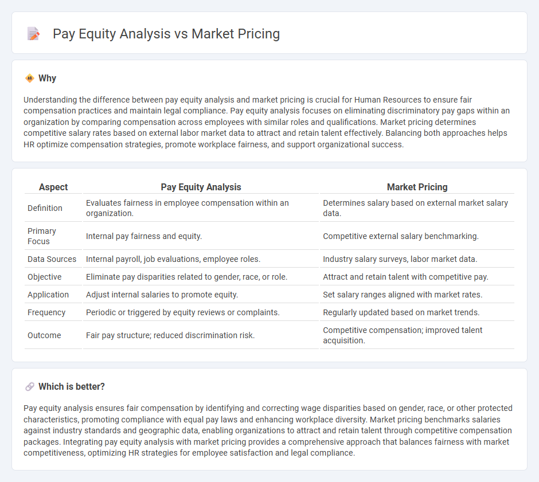Click cell 'Industry salary surveys, labor market data.'
This screenshot has width=539, height=482.
(x=417, y=259)
